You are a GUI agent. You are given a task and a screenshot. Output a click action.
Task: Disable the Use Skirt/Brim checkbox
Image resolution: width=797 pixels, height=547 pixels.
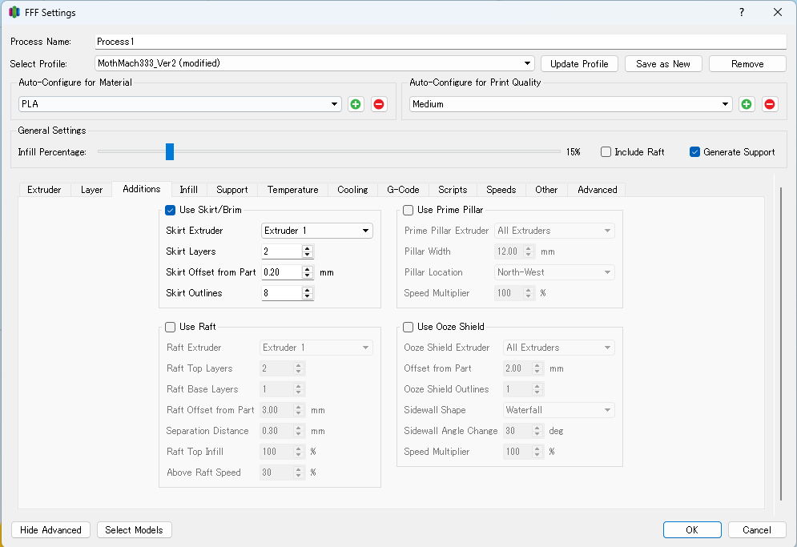[171, 210]
